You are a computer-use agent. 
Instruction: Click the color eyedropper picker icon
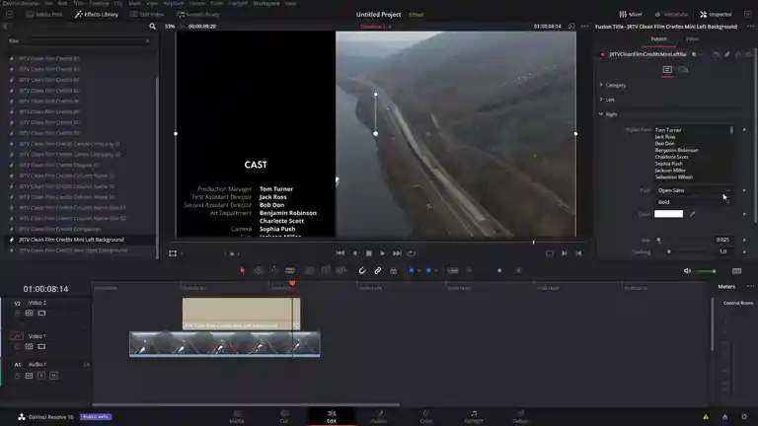click(x=692, y=213)
